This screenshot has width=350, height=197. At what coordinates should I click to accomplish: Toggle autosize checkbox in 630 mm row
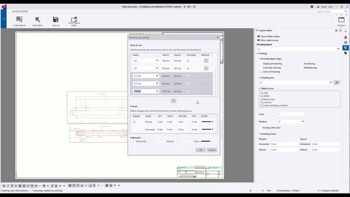[188, 76]
